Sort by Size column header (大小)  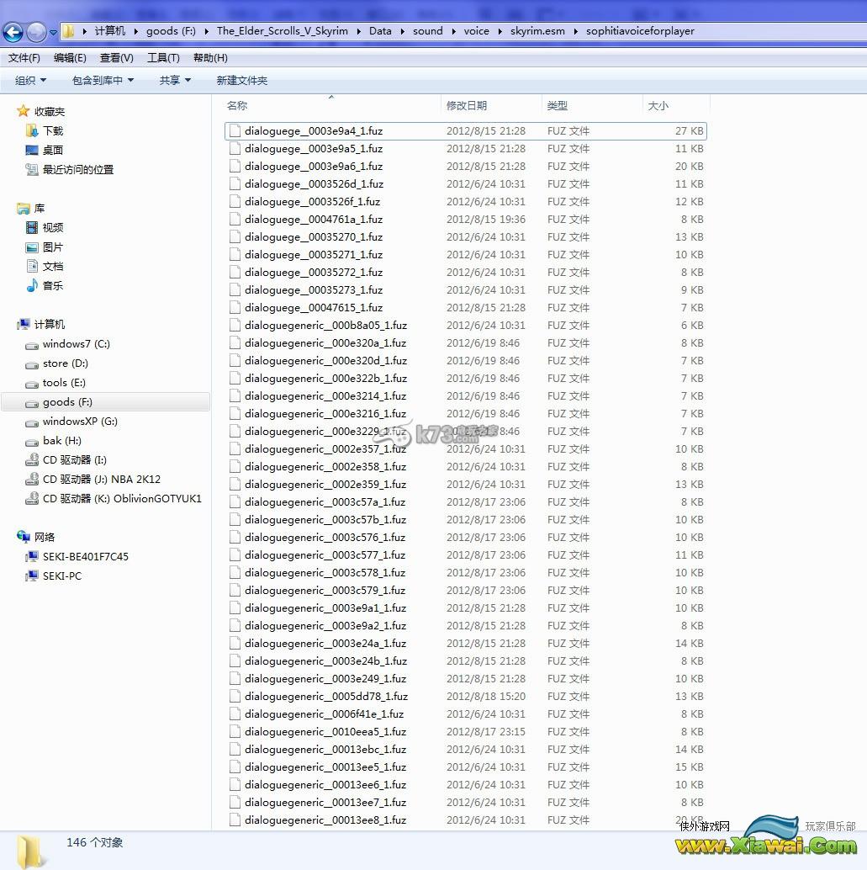click(x=676, y=105)
